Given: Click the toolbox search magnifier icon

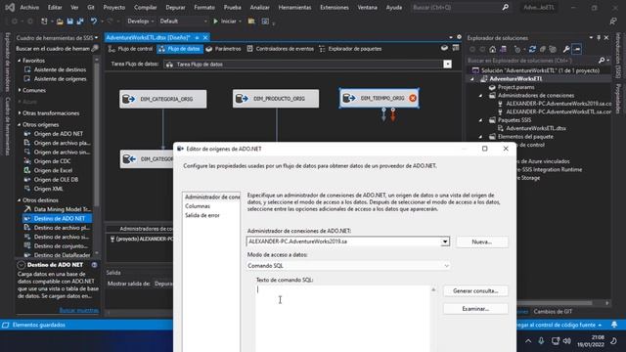Looking at the screenshot, I should pyautogui.click(x=95, y=48).
